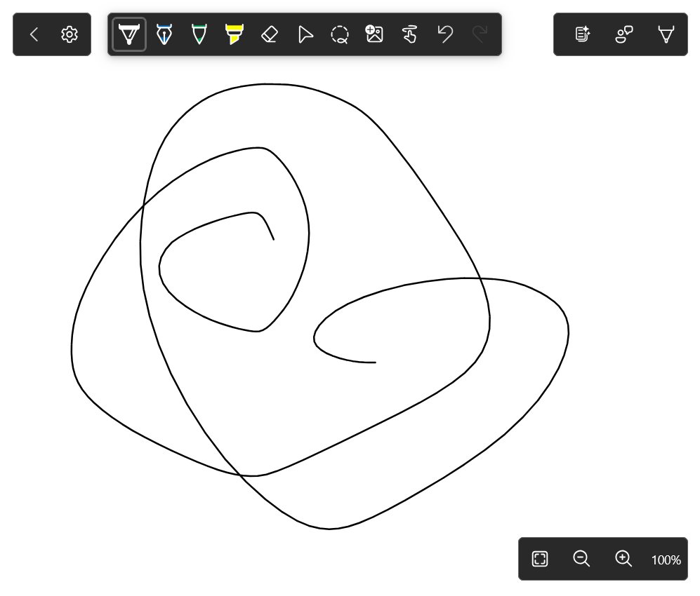Open the AI notes summary tool
This screenshot has width=700, height=596.
coord(582,34)
